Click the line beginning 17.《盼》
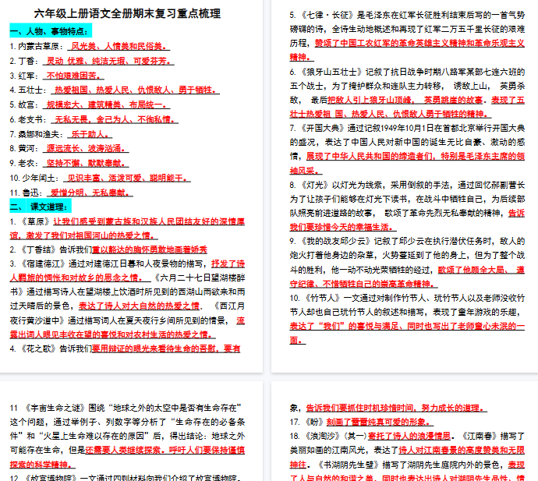 click(x=362, y=422)
